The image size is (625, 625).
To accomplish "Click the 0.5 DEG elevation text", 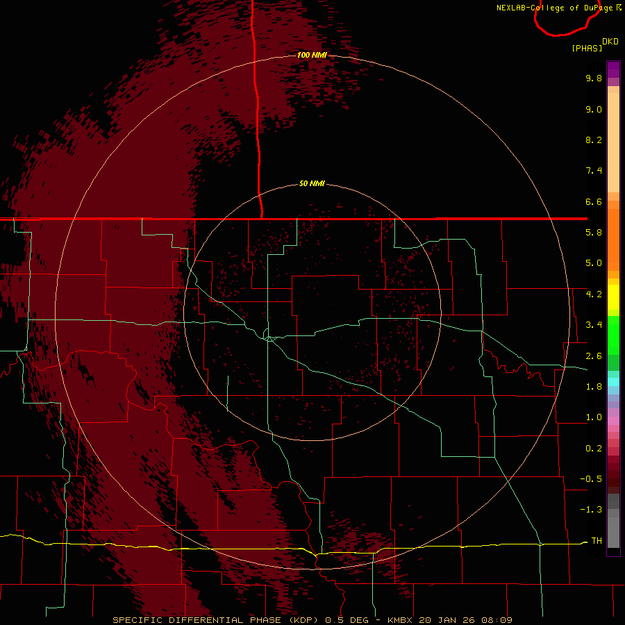I will (x=347, y=620).
